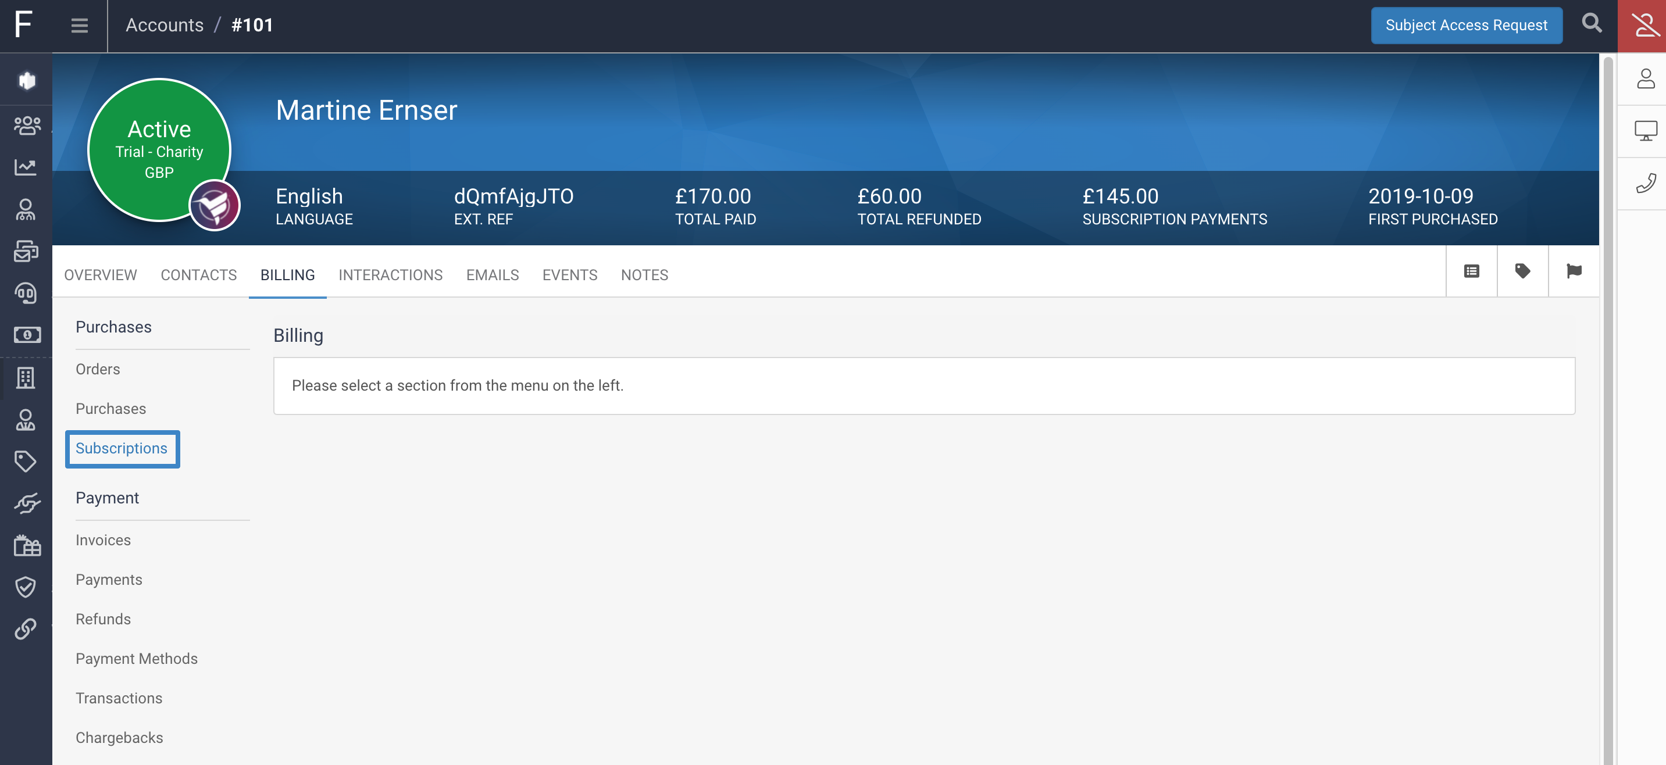The image size is (1666, 765).
Task: Open Transactions link
Action: (119, 698)
